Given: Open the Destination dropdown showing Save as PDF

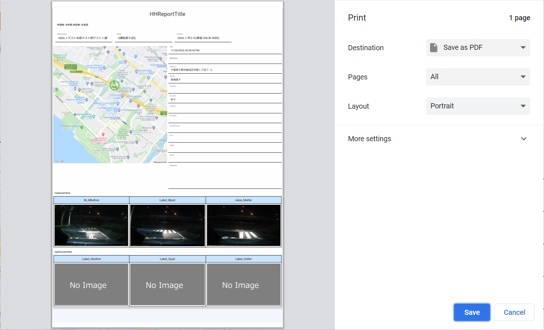Looking at the screenshot, I should click(478, 48).
